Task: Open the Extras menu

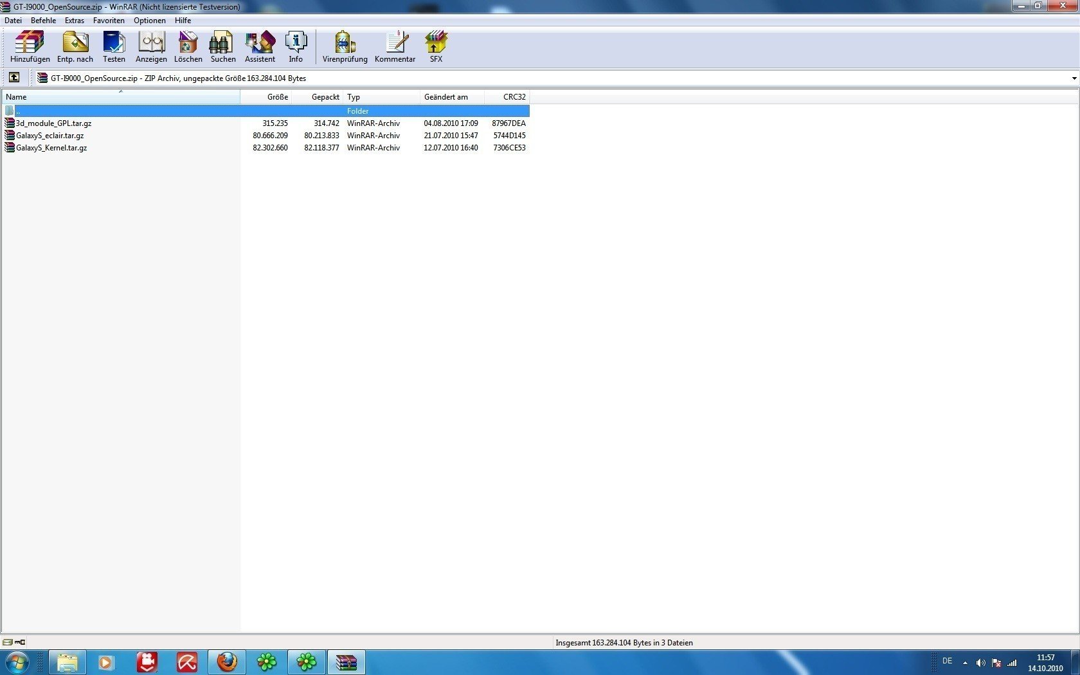Action: (x=75, y=21)
